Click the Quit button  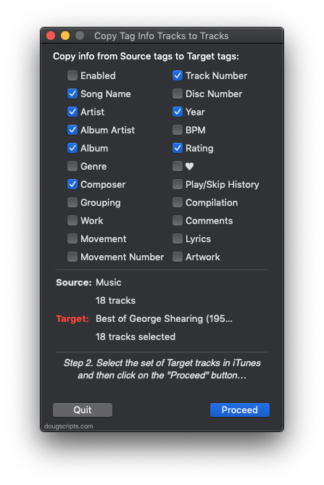(x=83, y=410)
